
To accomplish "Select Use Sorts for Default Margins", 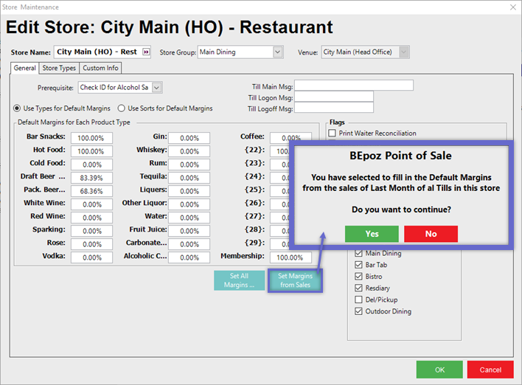I will 121,108.
